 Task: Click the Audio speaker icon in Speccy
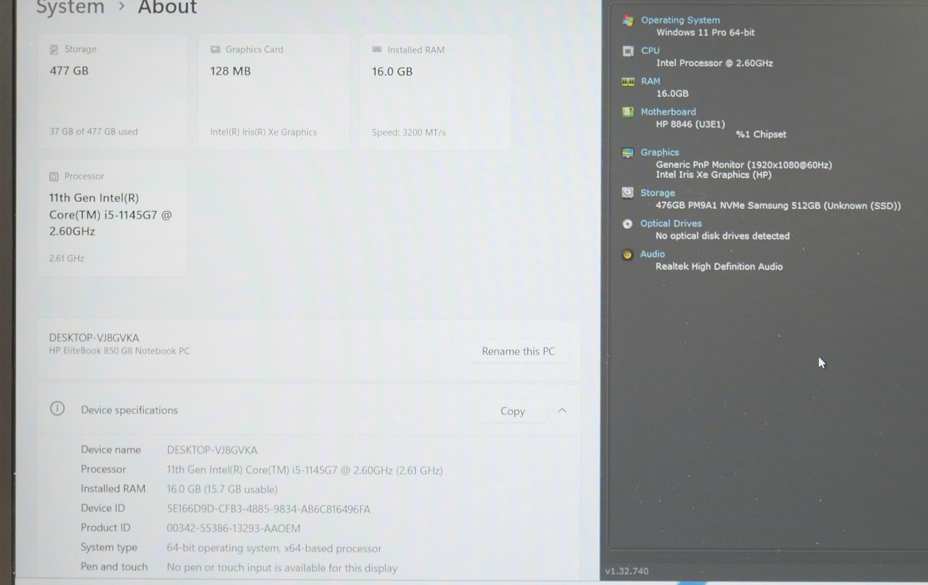click(627, 255)
